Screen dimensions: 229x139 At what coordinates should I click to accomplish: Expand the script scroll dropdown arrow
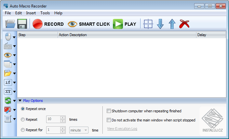(x=14, y=119)
